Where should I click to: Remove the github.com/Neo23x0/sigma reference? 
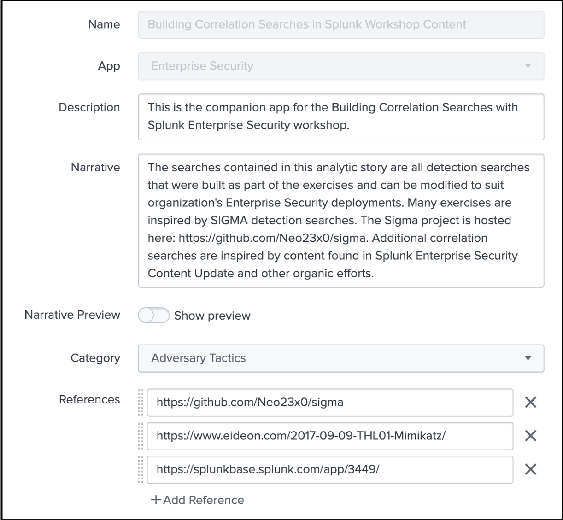(531, 403)
